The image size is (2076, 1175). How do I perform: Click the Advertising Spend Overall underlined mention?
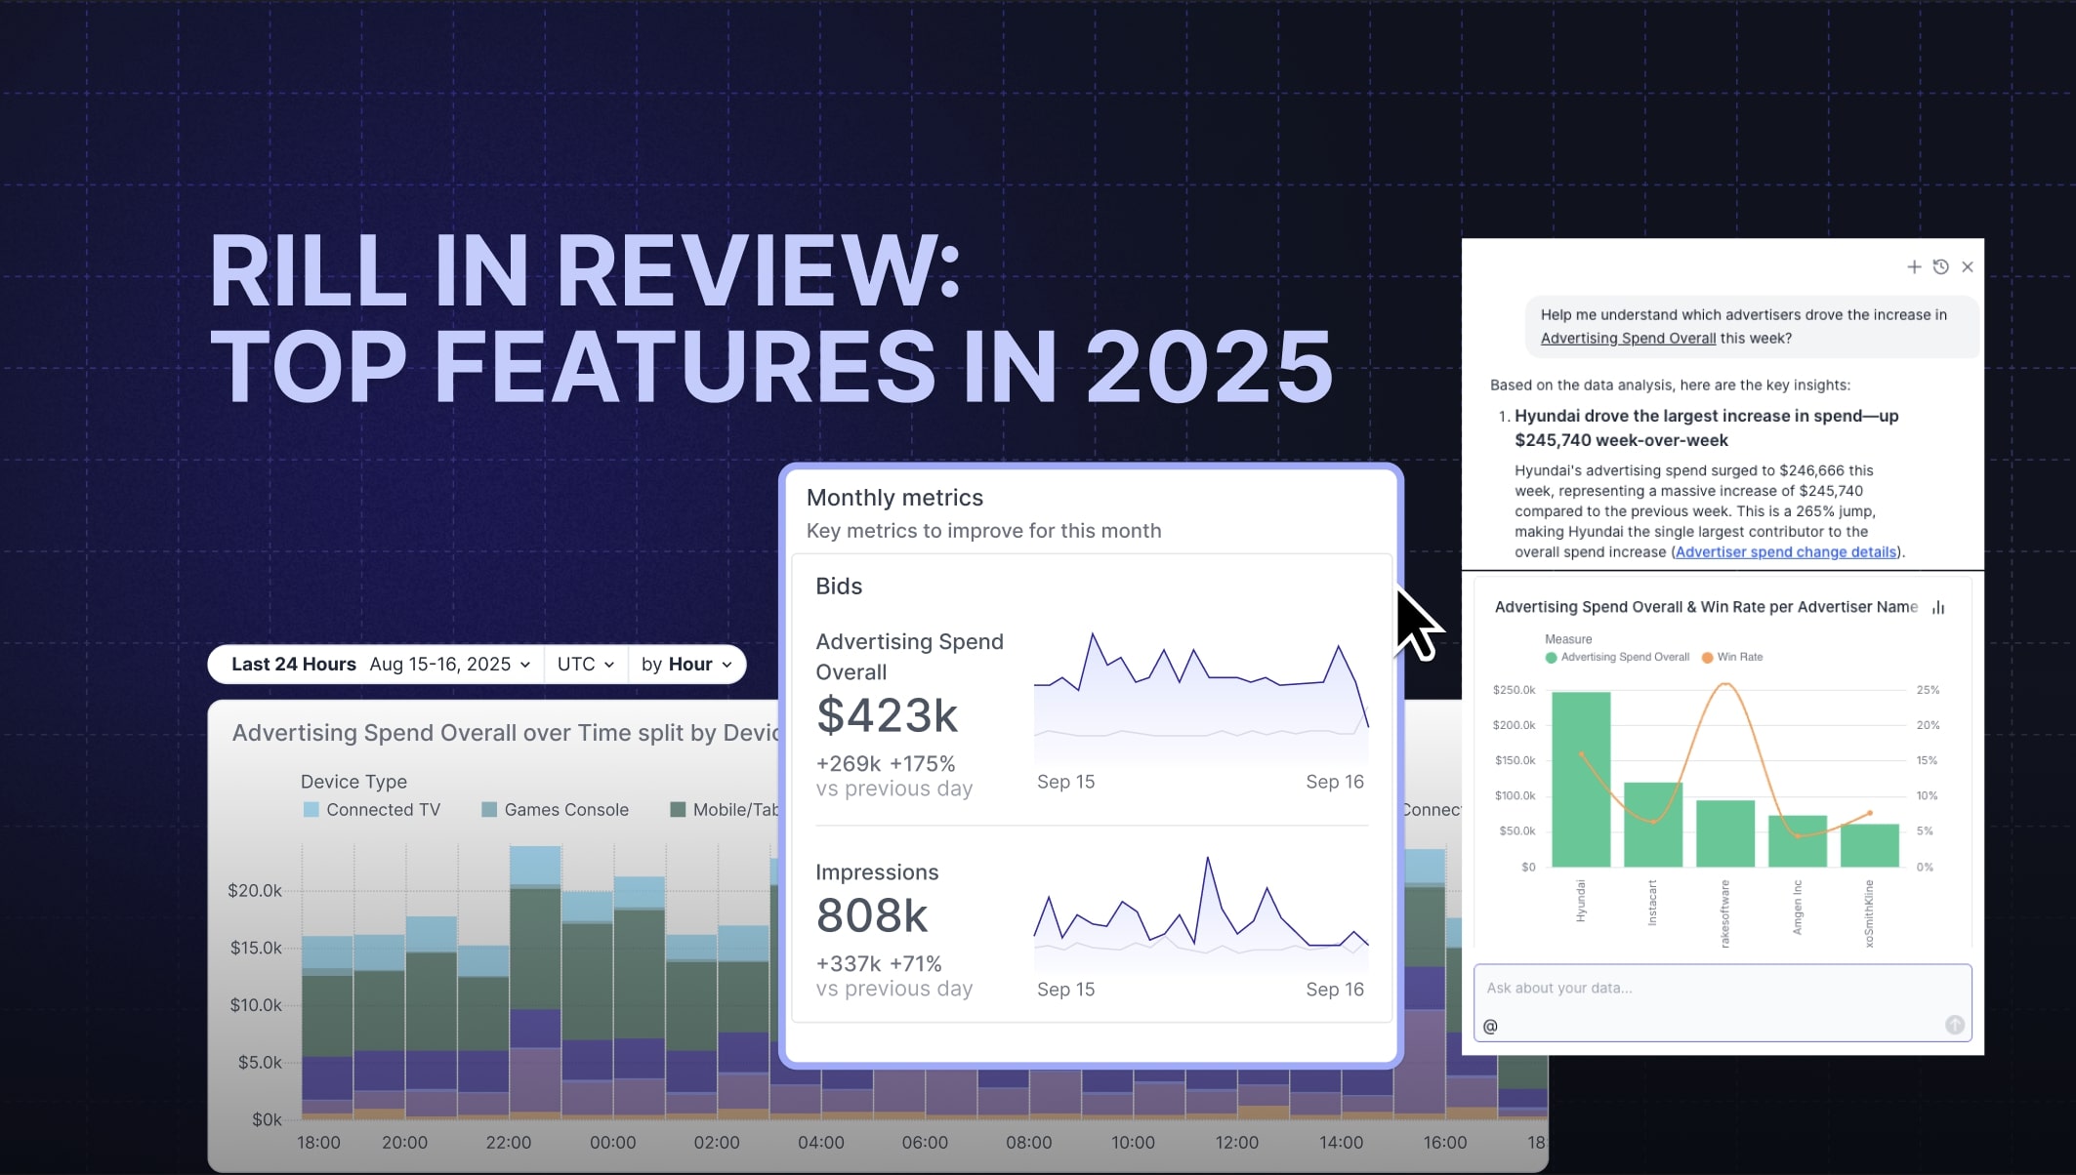click(x=1628, y=339)
